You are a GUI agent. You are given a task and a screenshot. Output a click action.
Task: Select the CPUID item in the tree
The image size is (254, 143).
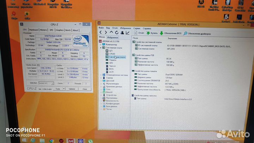(x=112, y=54)
